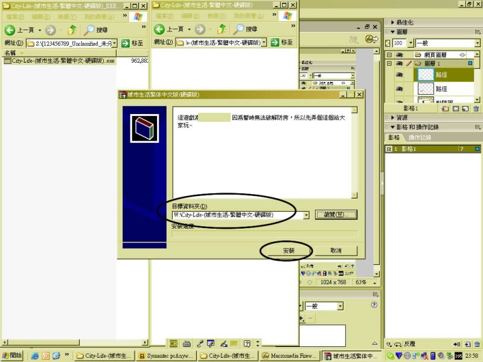
Task: Click the trash icon in the 圖層 panel footer
Action: pyautogui.click(x=476, y=109)
